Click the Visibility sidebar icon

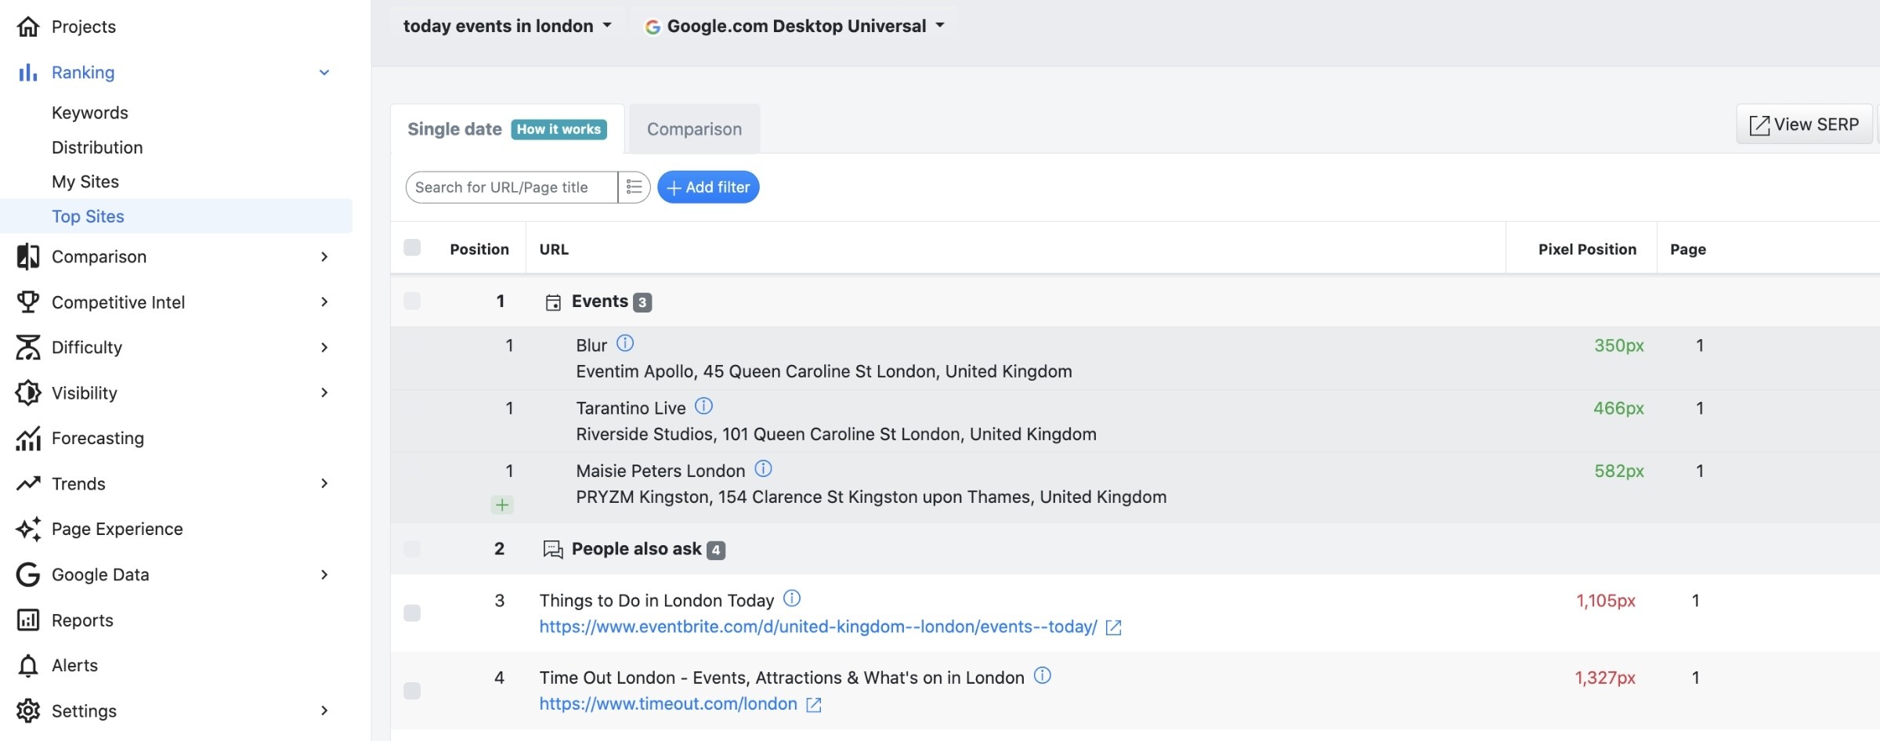click(28, 392)
